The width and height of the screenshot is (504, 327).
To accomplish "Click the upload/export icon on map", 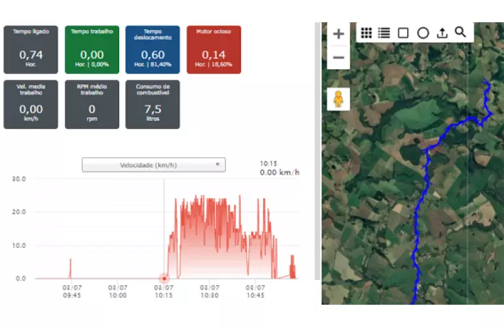I will pos(442,33).
